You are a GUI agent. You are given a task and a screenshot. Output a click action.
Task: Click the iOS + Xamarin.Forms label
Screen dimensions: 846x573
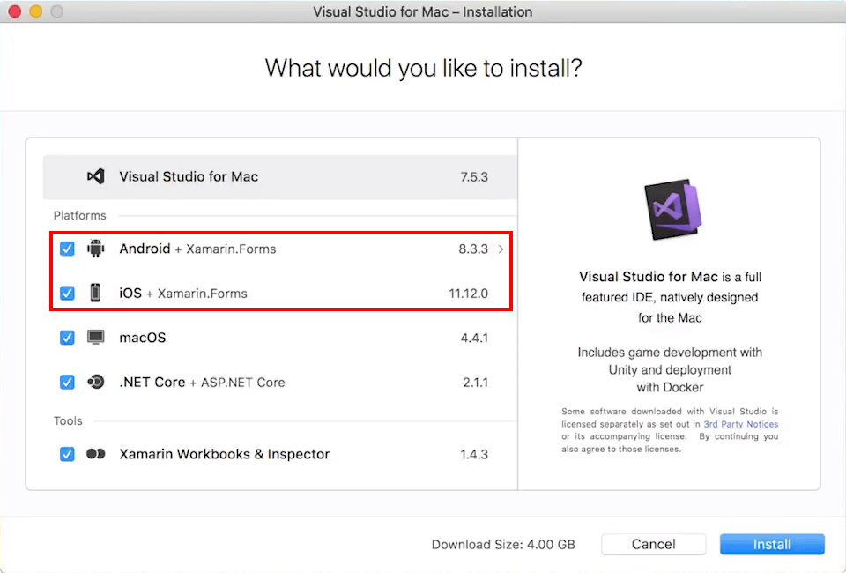pyautogui.click(x=183, y=293)
